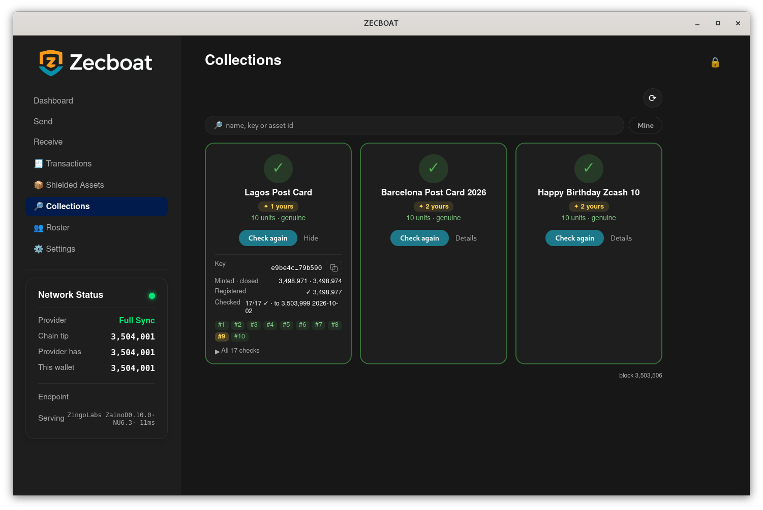This screenshot has width=763, height=510.
Task: Select unit chip #1
Action: (222, 325)
